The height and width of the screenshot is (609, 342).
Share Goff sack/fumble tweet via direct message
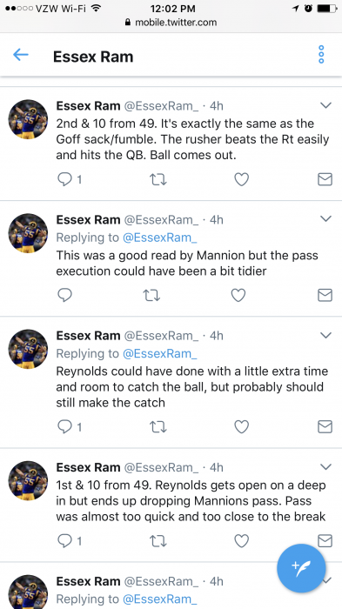pos(325,179)
